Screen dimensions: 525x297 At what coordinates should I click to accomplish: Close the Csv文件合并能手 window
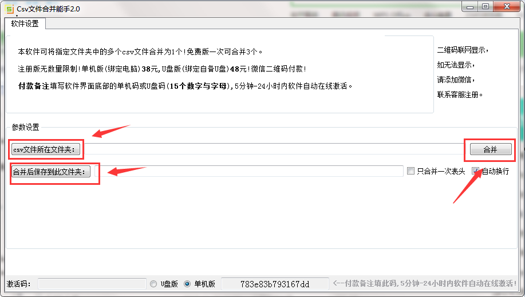(507, 7)
